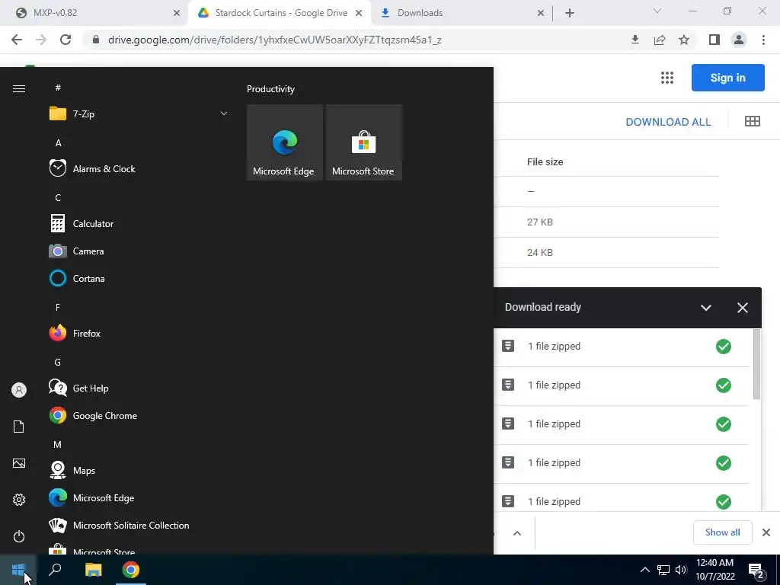Open 7-Zip folder icon in app list

pyautogui.click(x=58, y=114)
